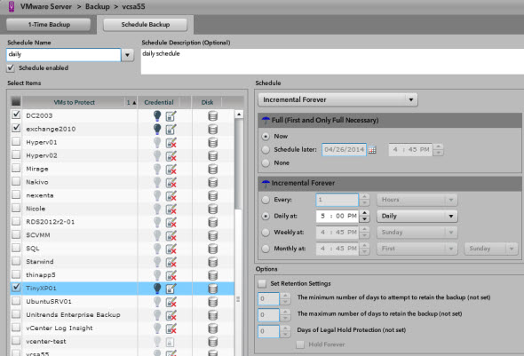Click the exchange2010 disk icon
Screen dimensions: 524x356
point(213,130)
